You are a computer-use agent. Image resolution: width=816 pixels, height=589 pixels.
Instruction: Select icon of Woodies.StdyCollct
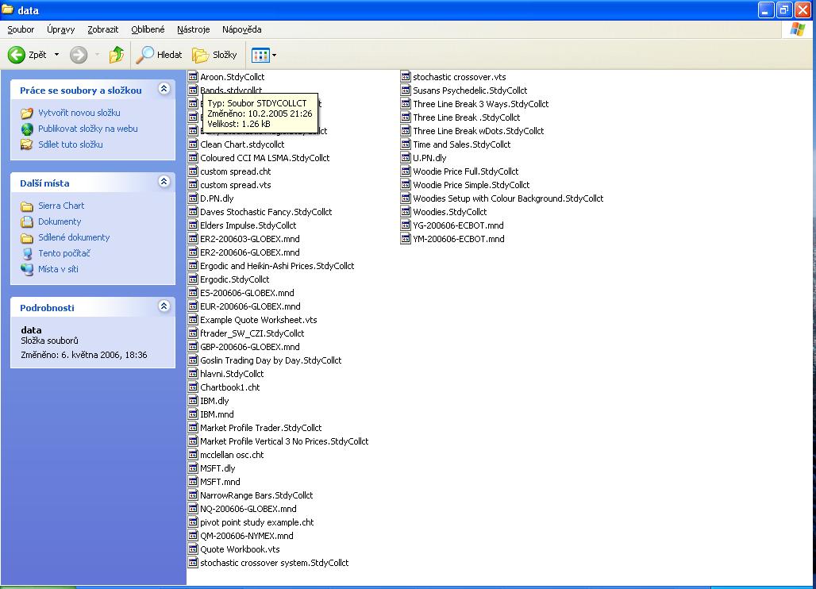(x=406, y=212)
